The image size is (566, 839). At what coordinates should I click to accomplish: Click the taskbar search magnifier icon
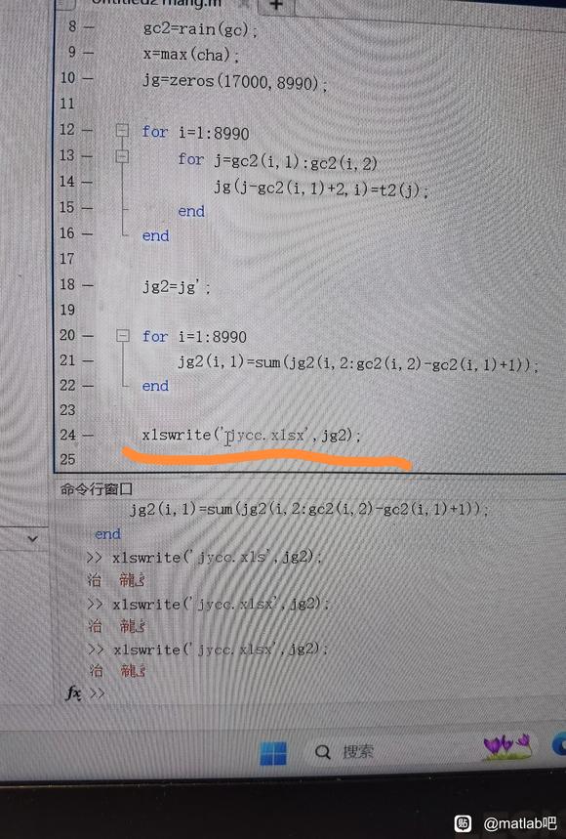tap(322, 752)
